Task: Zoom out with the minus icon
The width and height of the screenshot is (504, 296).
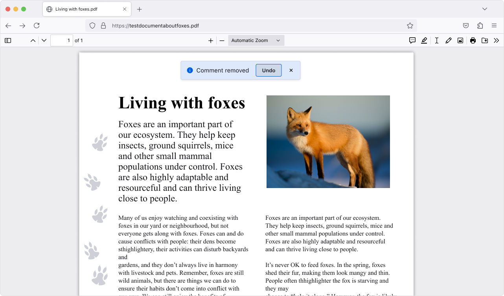Action: tap(222, 40)
